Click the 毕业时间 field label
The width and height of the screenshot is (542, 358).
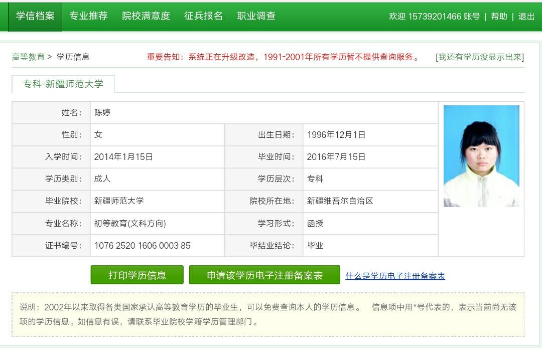(276, 157)
